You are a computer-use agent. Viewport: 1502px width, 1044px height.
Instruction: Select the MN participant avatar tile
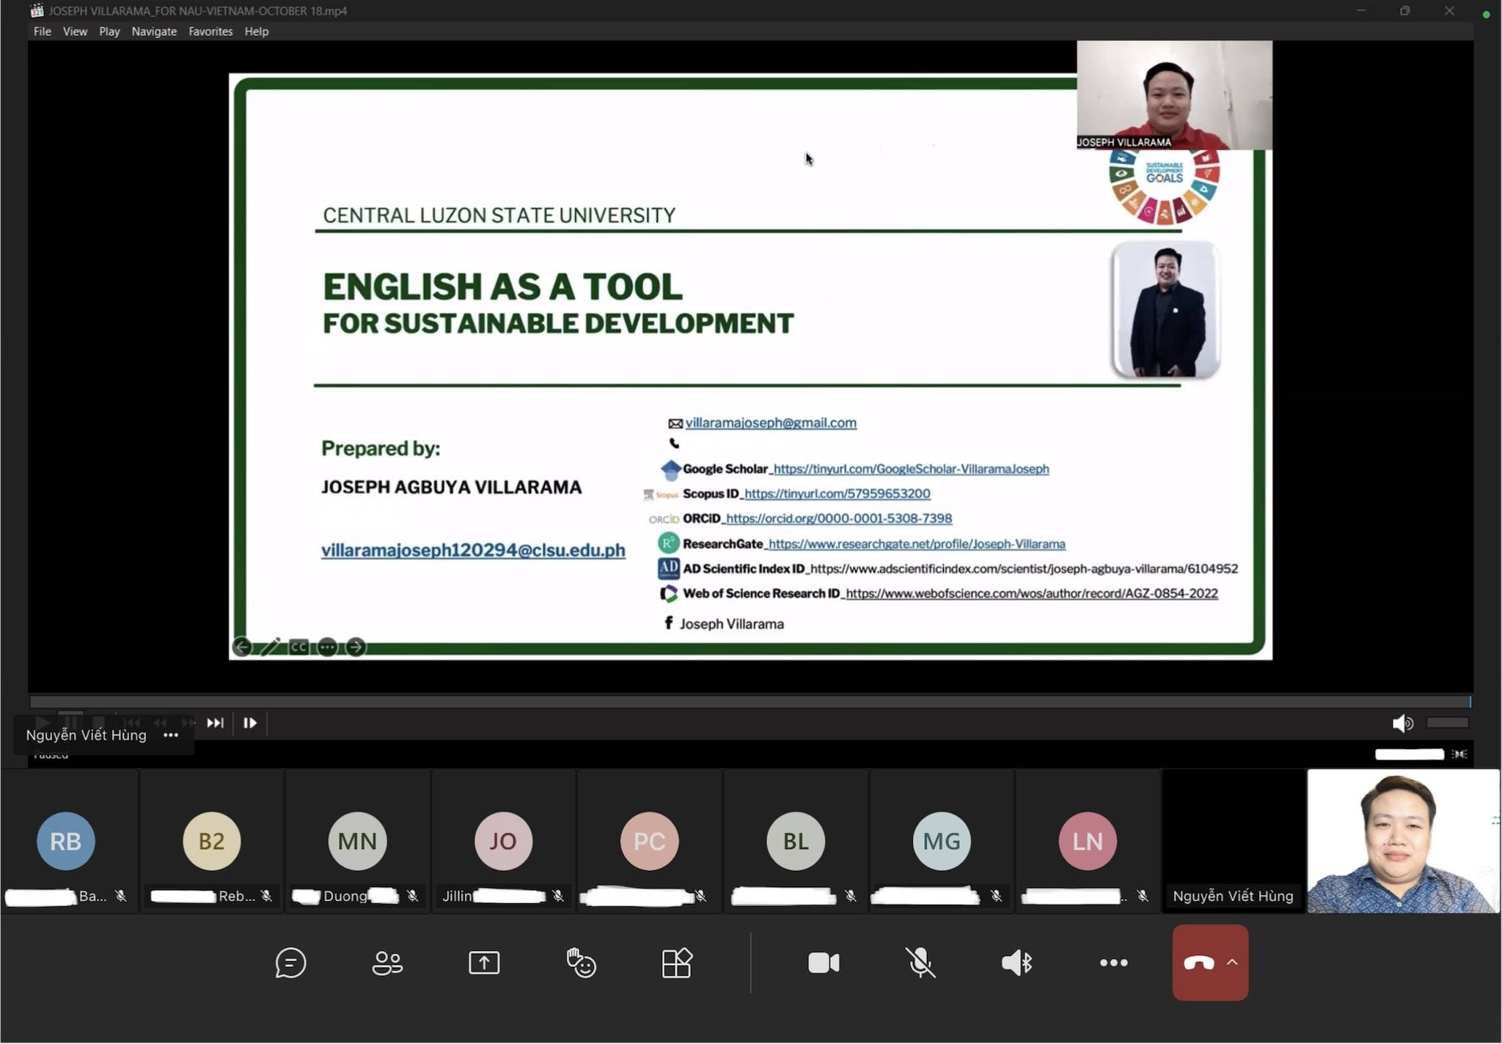pyautogui.click(x=357, y=841)
